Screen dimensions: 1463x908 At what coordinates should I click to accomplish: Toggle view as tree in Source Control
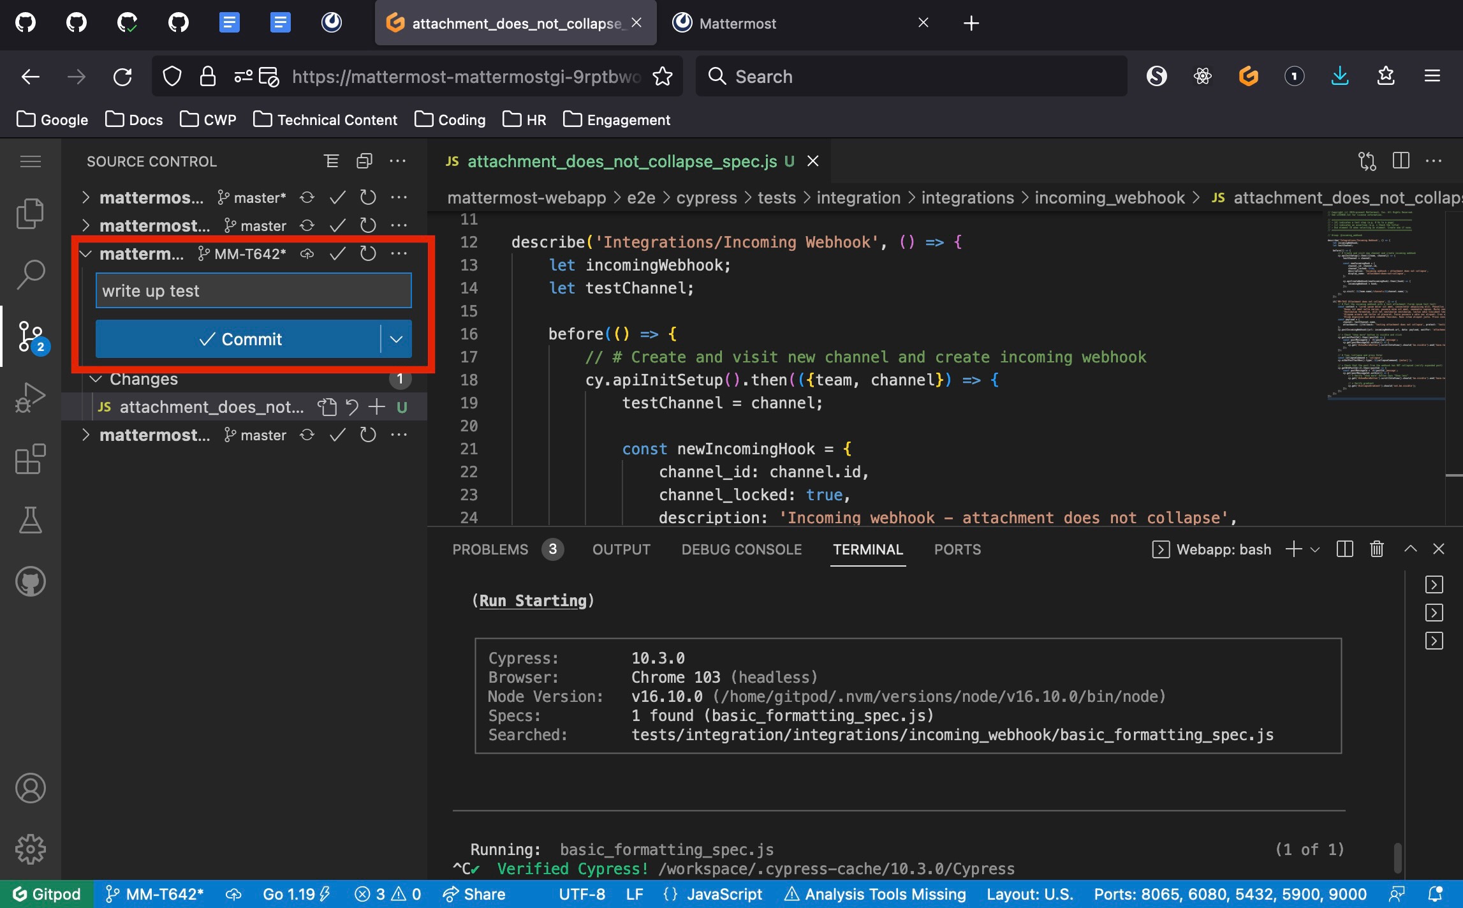point(331,161)
